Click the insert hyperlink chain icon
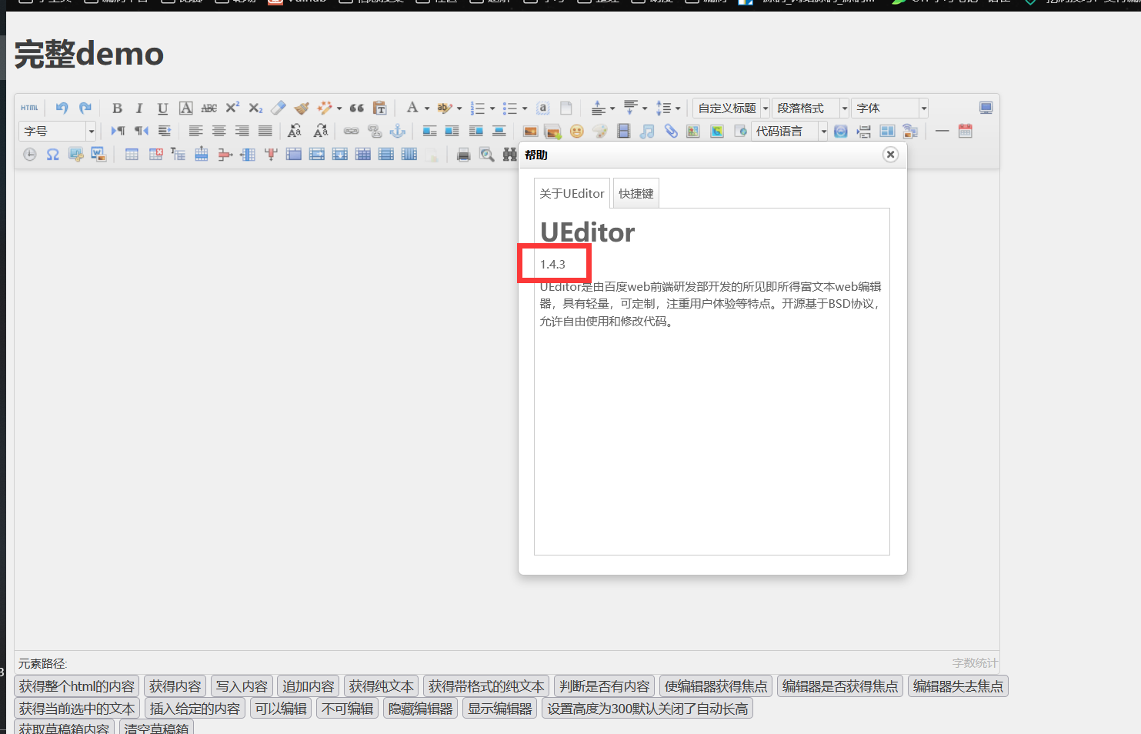This screenshot has height=734, width=1141. [x=351, y=132]
